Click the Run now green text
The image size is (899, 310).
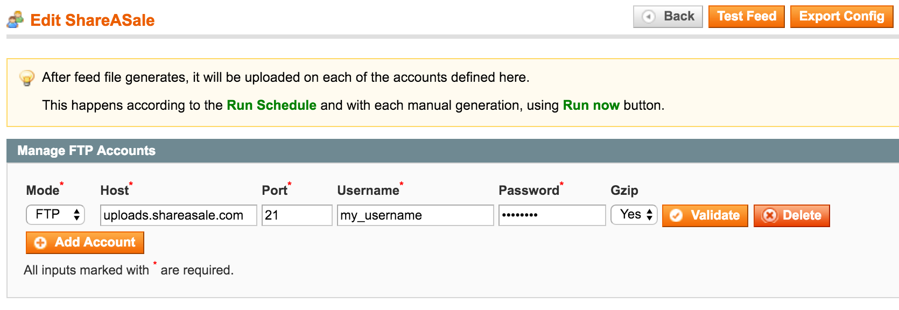click(x=591, y=105)
